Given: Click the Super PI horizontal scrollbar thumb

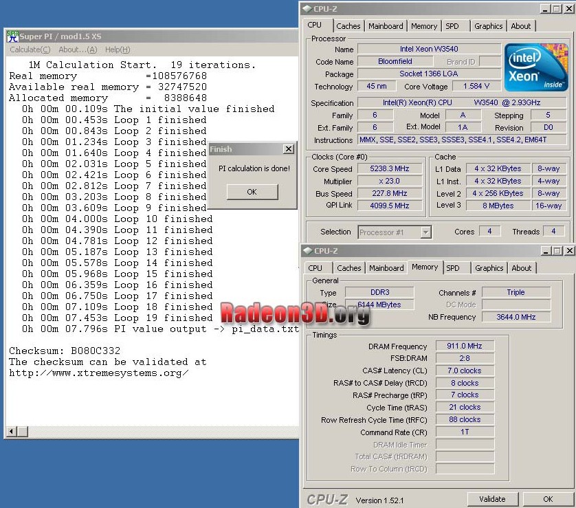Looking at the screenshot, I should [23, 431].
